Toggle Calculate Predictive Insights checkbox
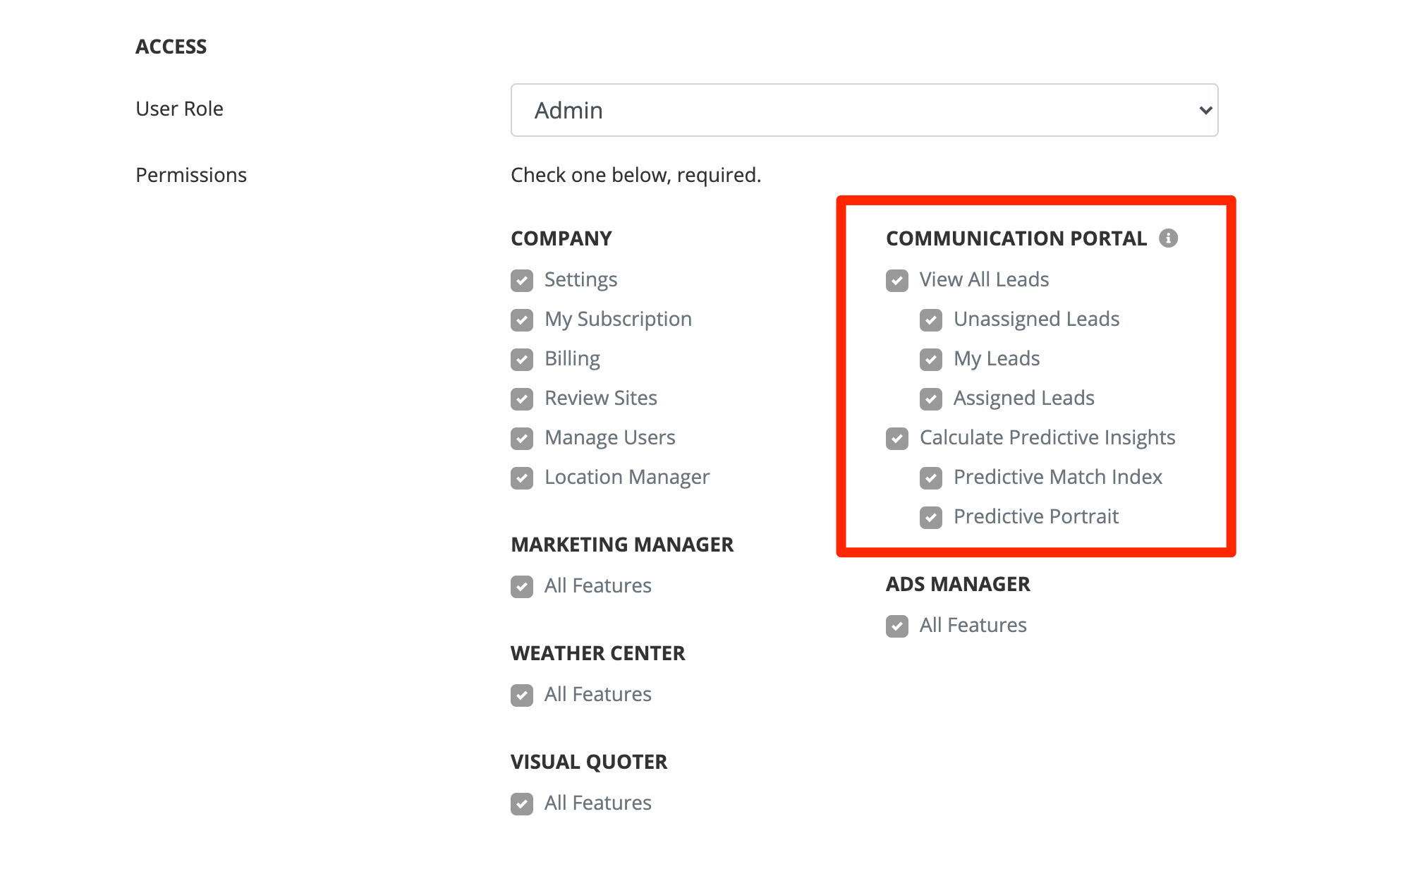The width and height of the screenshot is (1405, 869). coord(897,439)
